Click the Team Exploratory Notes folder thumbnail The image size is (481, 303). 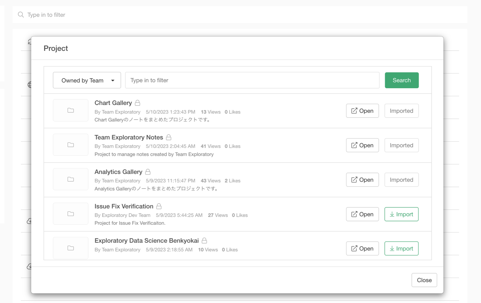(71, 145)
